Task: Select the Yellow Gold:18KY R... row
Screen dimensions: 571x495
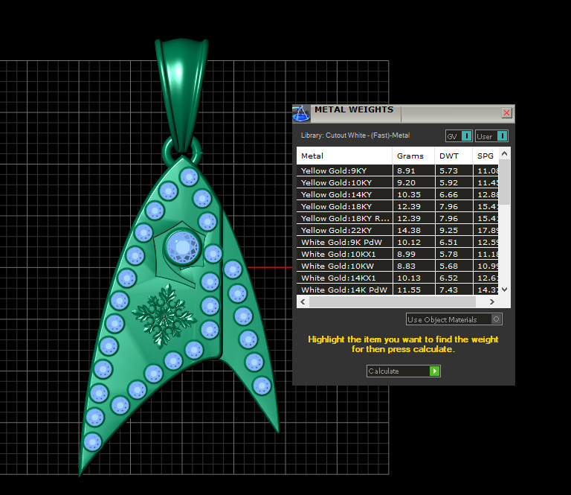Action: pyautogui.click(x=398, y=218)
